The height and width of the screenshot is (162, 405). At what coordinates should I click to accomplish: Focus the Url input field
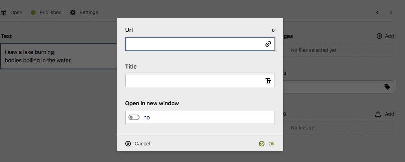tap(194, 44)
